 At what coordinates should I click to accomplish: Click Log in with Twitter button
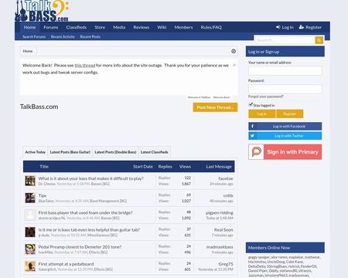click(285, 136)
